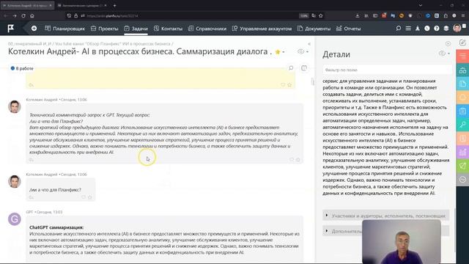
Task: Open the search icon in Planfix header
Action: (x=399, y=29)
